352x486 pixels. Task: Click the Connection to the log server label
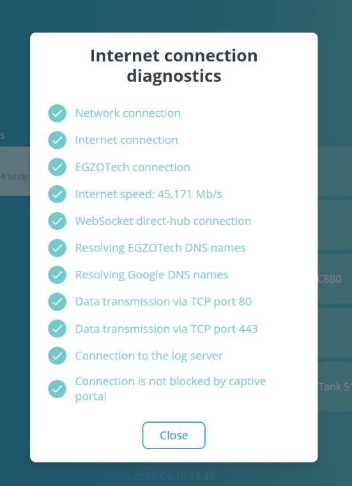(149, 356)
